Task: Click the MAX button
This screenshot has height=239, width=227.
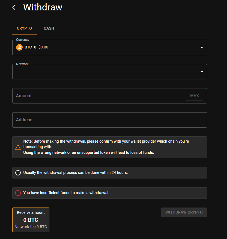Action: coord(195,96)
